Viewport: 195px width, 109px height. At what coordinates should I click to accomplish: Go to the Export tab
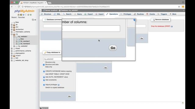coord(89,14)
